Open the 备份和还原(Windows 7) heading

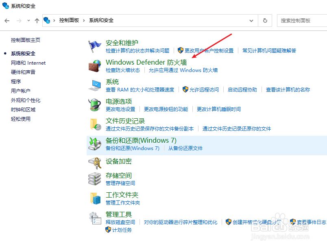(x=141, y=140)
